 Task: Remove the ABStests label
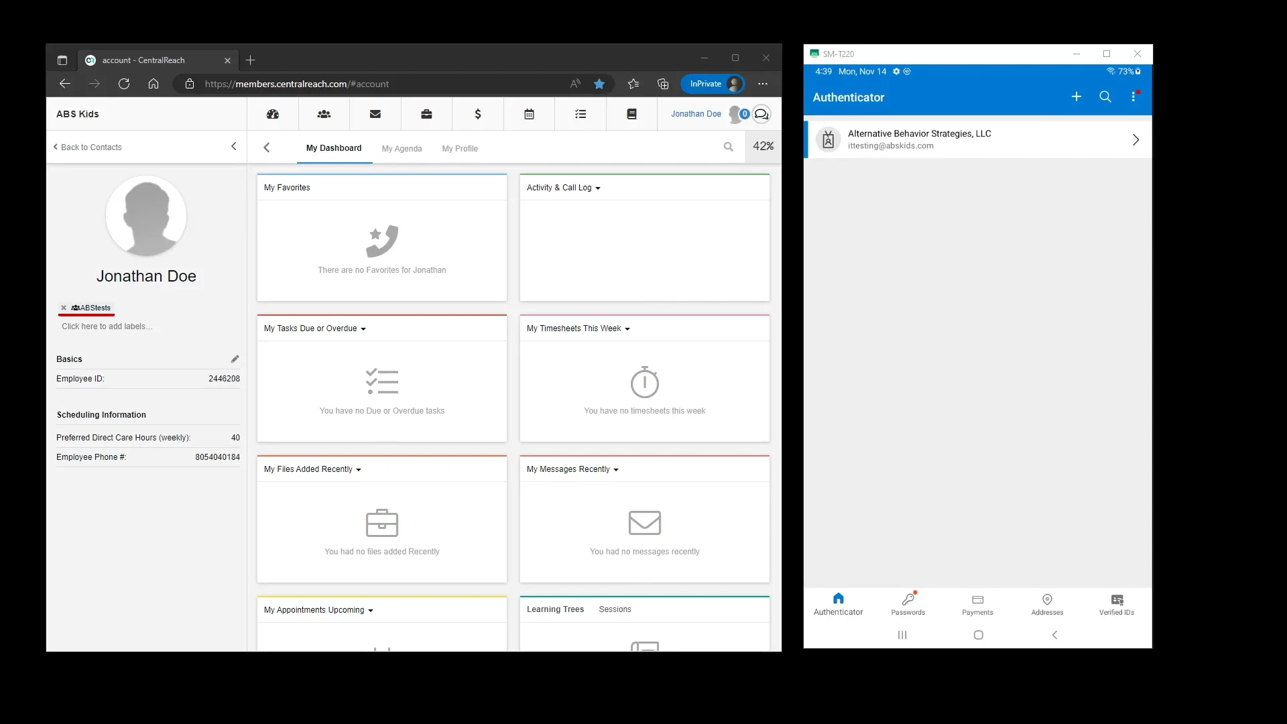click(x=64, y=308)
